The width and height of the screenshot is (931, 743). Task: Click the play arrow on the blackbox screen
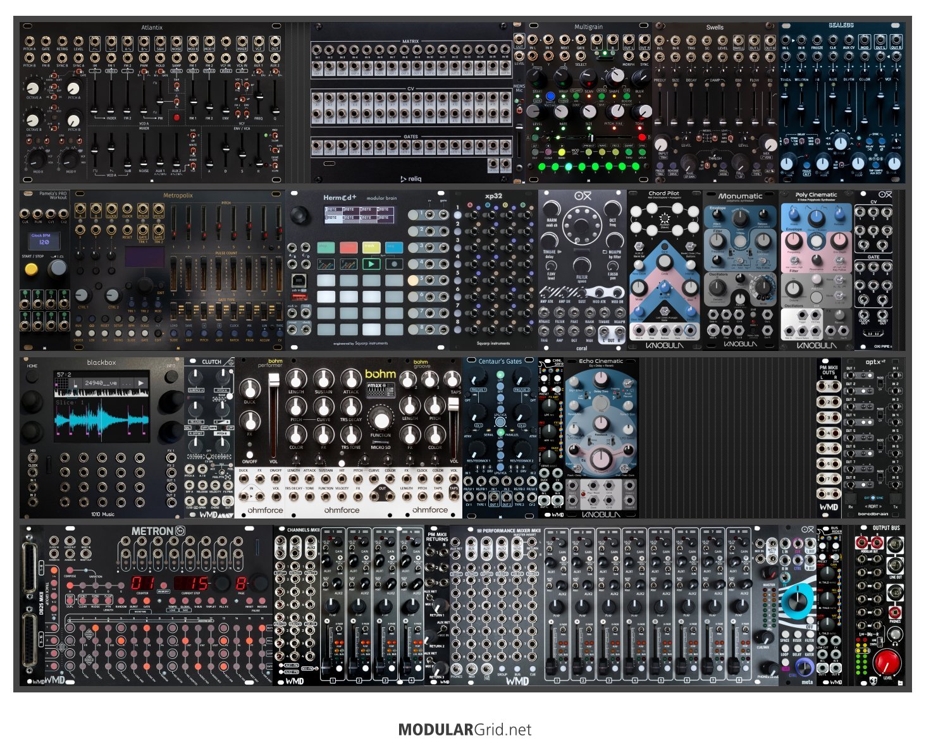point(140,383)
